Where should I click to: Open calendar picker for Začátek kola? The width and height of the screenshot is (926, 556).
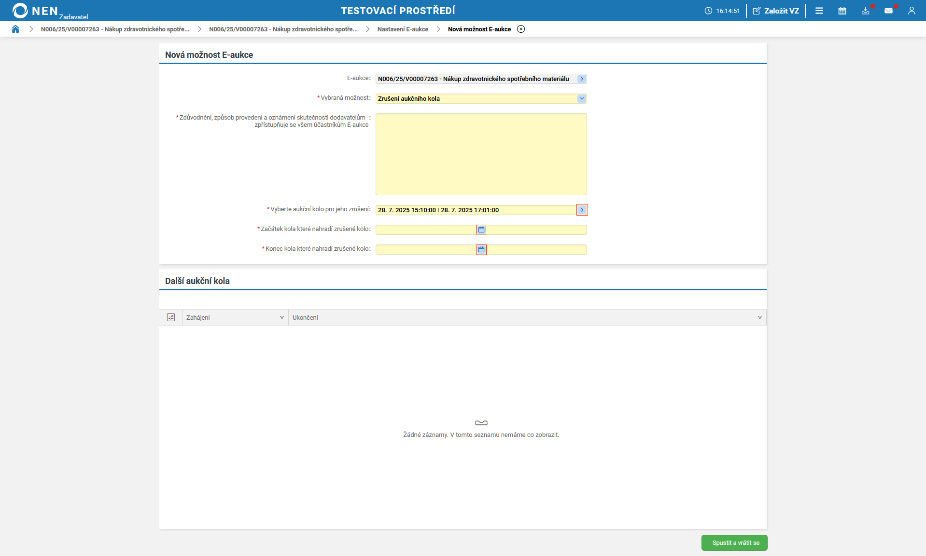click(481, 230)
